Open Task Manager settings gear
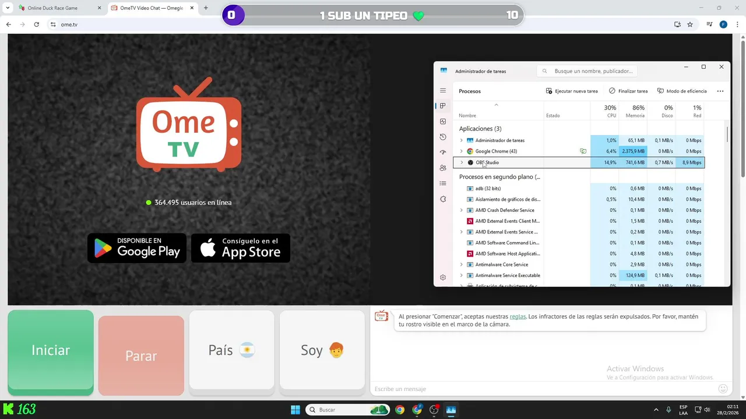The width and height of the screenshot is (746, 419). coord(443,278)
